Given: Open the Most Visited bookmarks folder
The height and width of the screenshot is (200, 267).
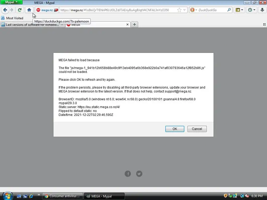Looking at the screenshot, I should (12, 18).
